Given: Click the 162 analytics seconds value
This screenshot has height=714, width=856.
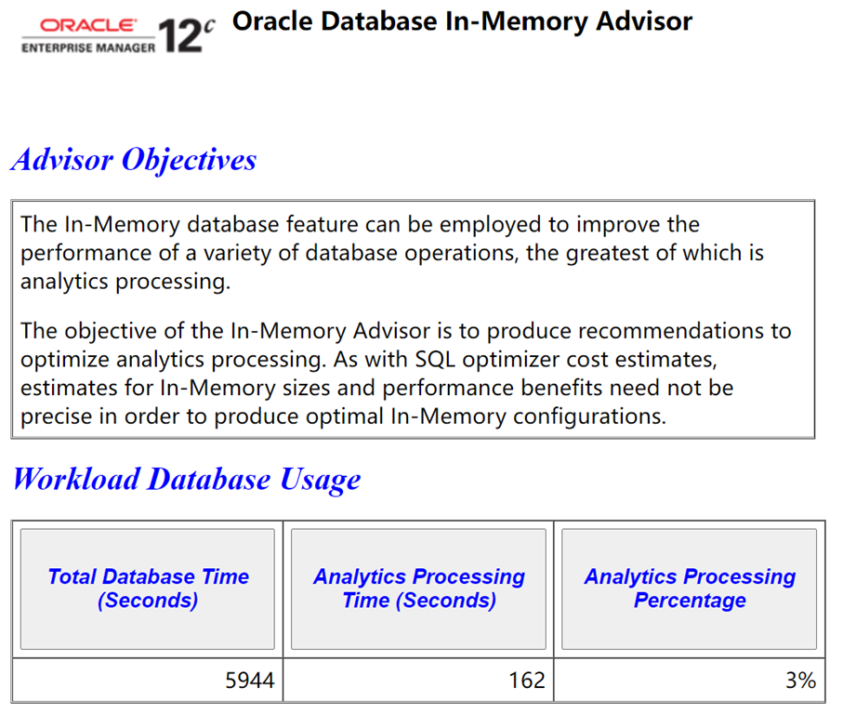Looking at the screenshot, I should click(527, 681).
